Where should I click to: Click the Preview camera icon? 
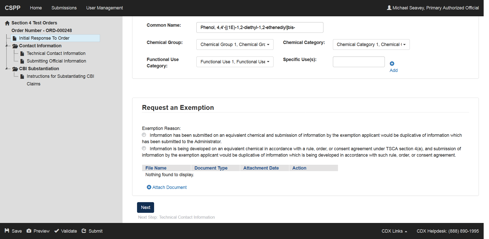29,231
